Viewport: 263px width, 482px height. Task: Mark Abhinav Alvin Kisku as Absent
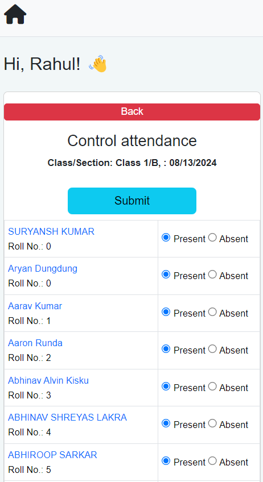(212, 387)
